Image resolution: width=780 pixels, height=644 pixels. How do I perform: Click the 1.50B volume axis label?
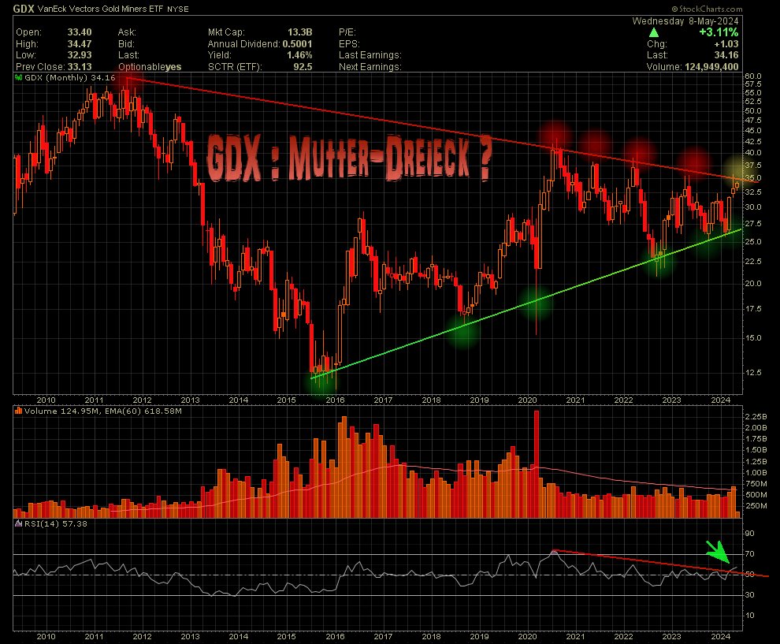click(756, 450)
